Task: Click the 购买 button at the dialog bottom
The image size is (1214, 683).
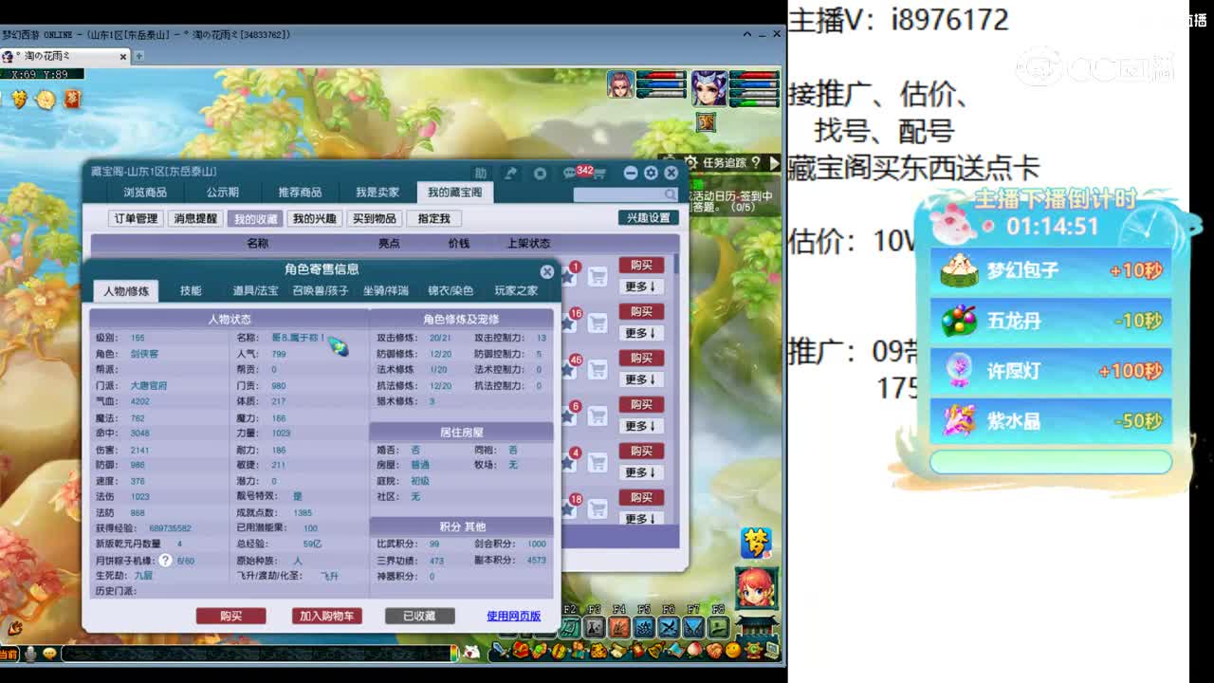Action: pos(232,616)
